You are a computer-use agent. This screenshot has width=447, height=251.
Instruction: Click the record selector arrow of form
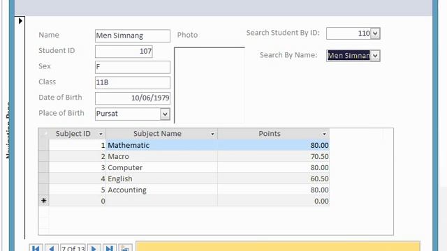pos(20,21)
